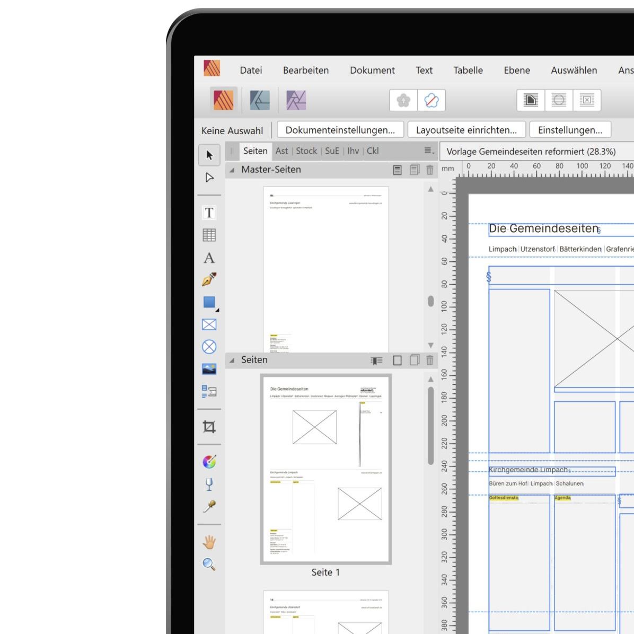Click the add master page icon
Image resolution: width=634 pixels, height=634 pixels.
[397, 170]
